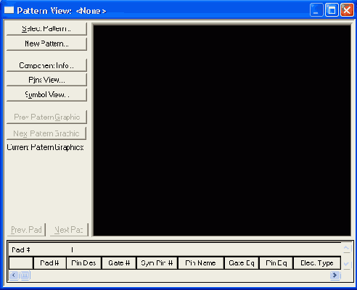
Task: Click the table's left scroll arrow
Action: pyautogui.click(x=14, y=275)
